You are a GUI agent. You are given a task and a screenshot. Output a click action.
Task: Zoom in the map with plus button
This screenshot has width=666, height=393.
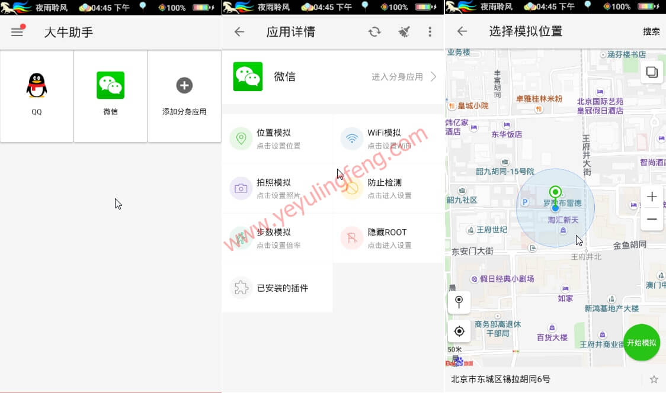point(652,196)
